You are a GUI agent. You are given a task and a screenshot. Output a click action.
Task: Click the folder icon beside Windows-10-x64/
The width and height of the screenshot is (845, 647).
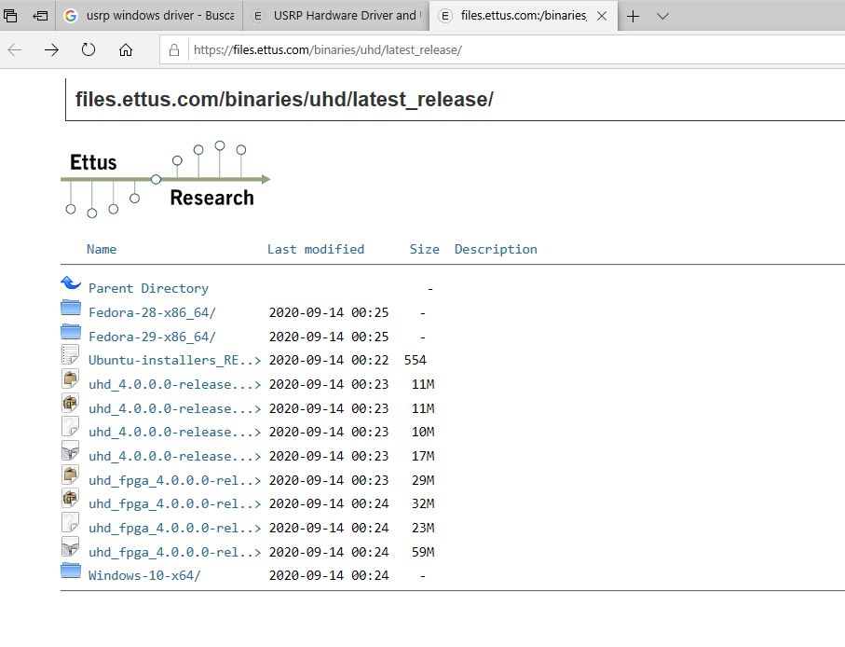click(x=71, y=571)
